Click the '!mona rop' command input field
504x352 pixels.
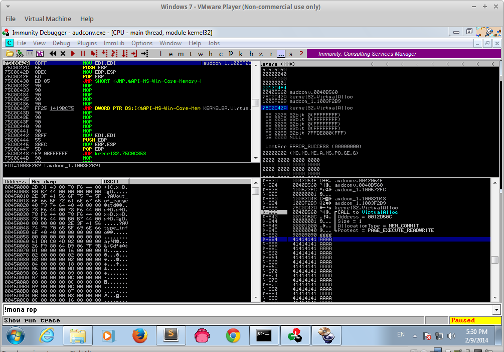tap(248, 310)
